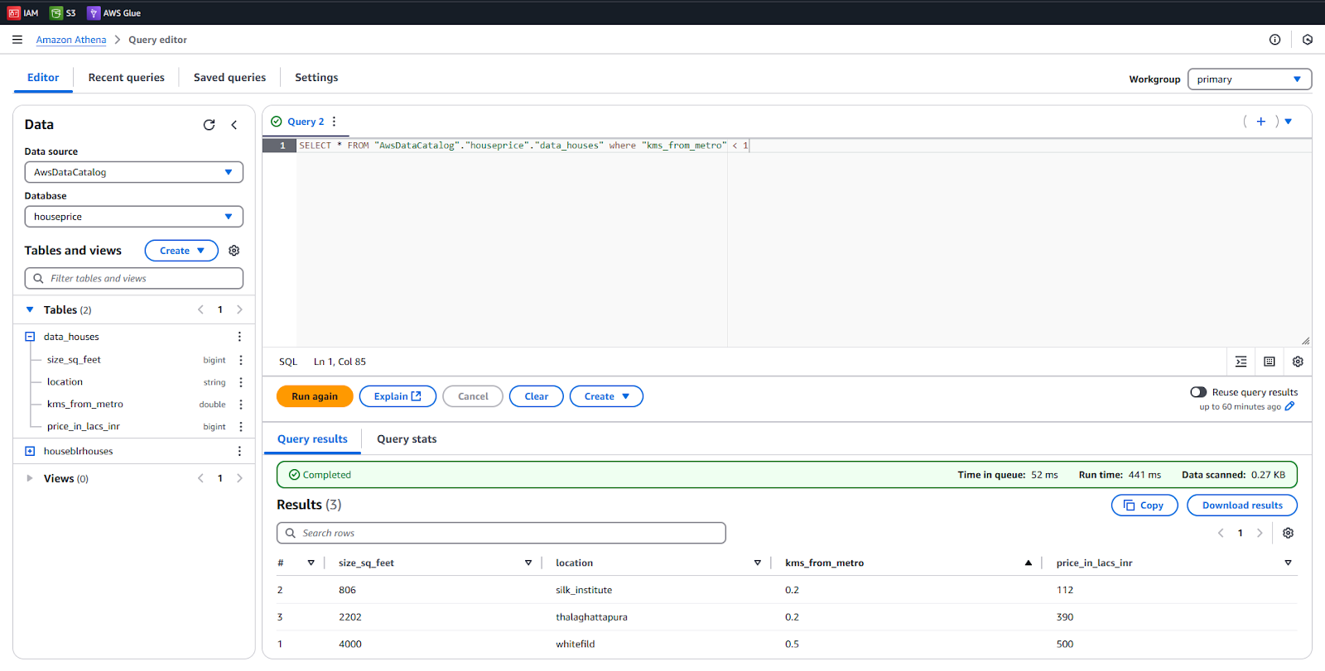Open S3 service shortcut
The width and height of the screenshot is (1325, 671).
[63, 12]
